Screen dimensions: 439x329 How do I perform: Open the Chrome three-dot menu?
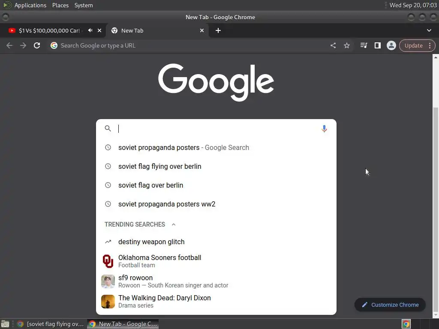pos(430,45)
